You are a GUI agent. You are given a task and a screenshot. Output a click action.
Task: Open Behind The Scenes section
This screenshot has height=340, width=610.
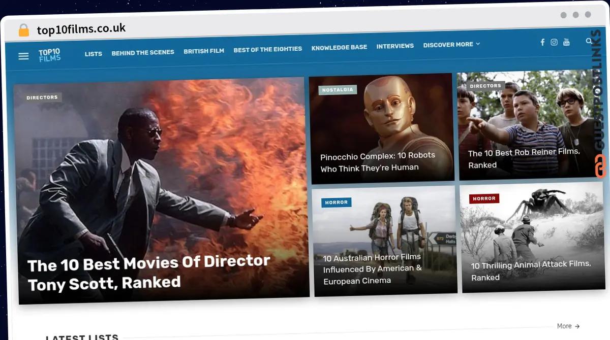(x=143, y=52)
